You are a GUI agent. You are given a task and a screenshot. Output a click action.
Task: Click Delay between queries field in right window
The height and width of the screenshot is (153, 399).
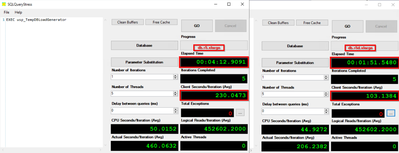pyautogui.click(x=293, y=111)
